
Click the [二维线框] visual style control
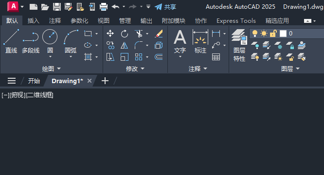tap(40, 95)
